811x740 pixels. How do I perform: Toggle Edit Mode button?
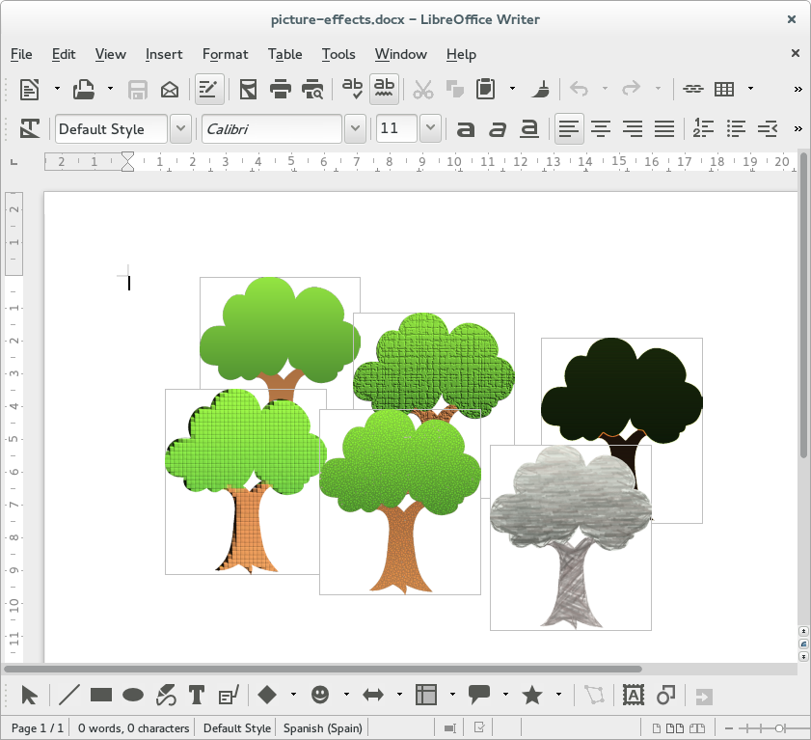click(x=207, y=90)
